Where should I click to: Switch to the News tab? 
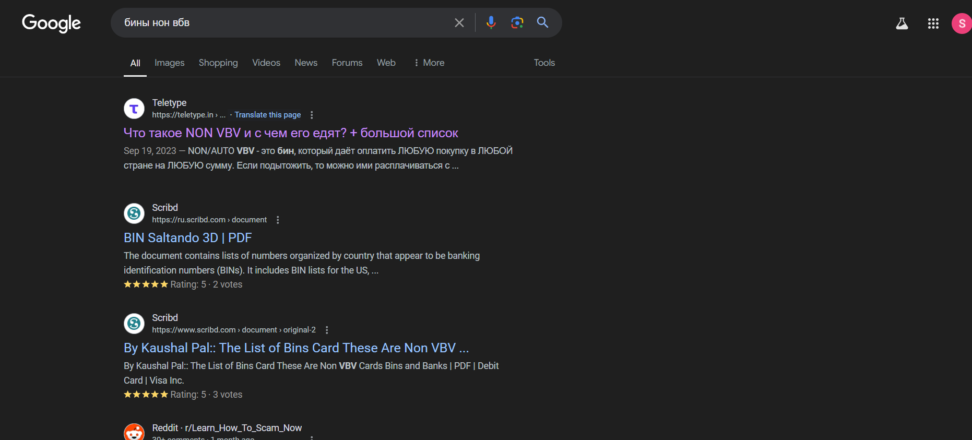tap(306, 63)
